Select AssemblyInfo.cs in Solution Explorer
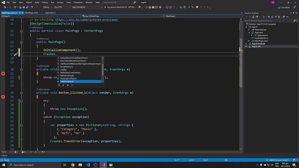This screenshot has width=299, height=168. (x=261, y=38)
